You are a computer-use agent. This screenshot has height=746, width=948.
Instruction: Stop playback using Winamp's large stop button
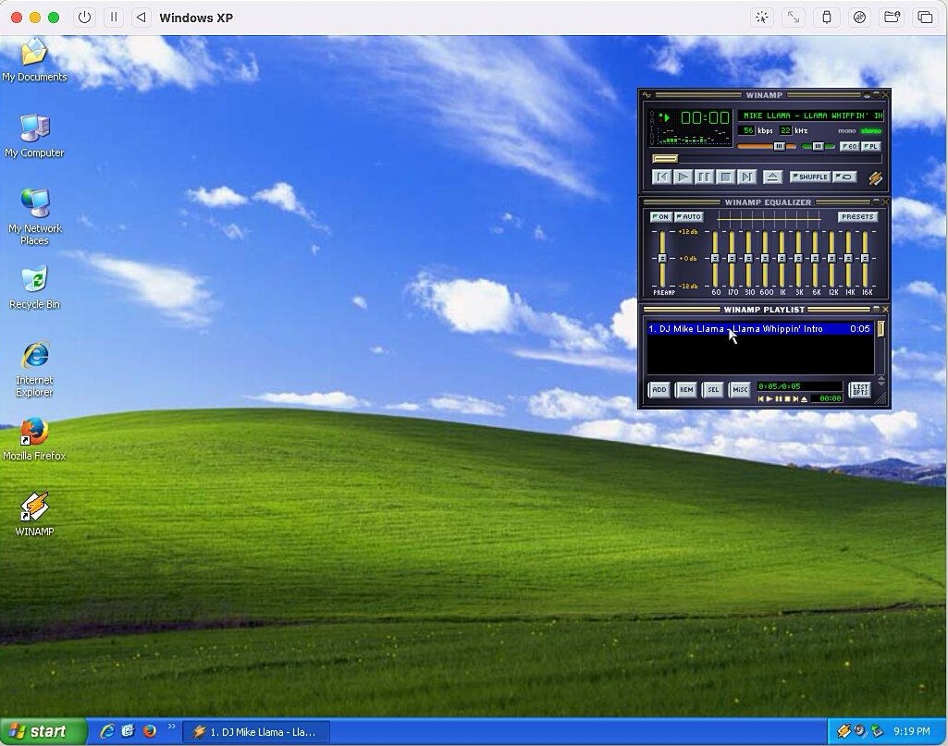[x=725, y=177]
